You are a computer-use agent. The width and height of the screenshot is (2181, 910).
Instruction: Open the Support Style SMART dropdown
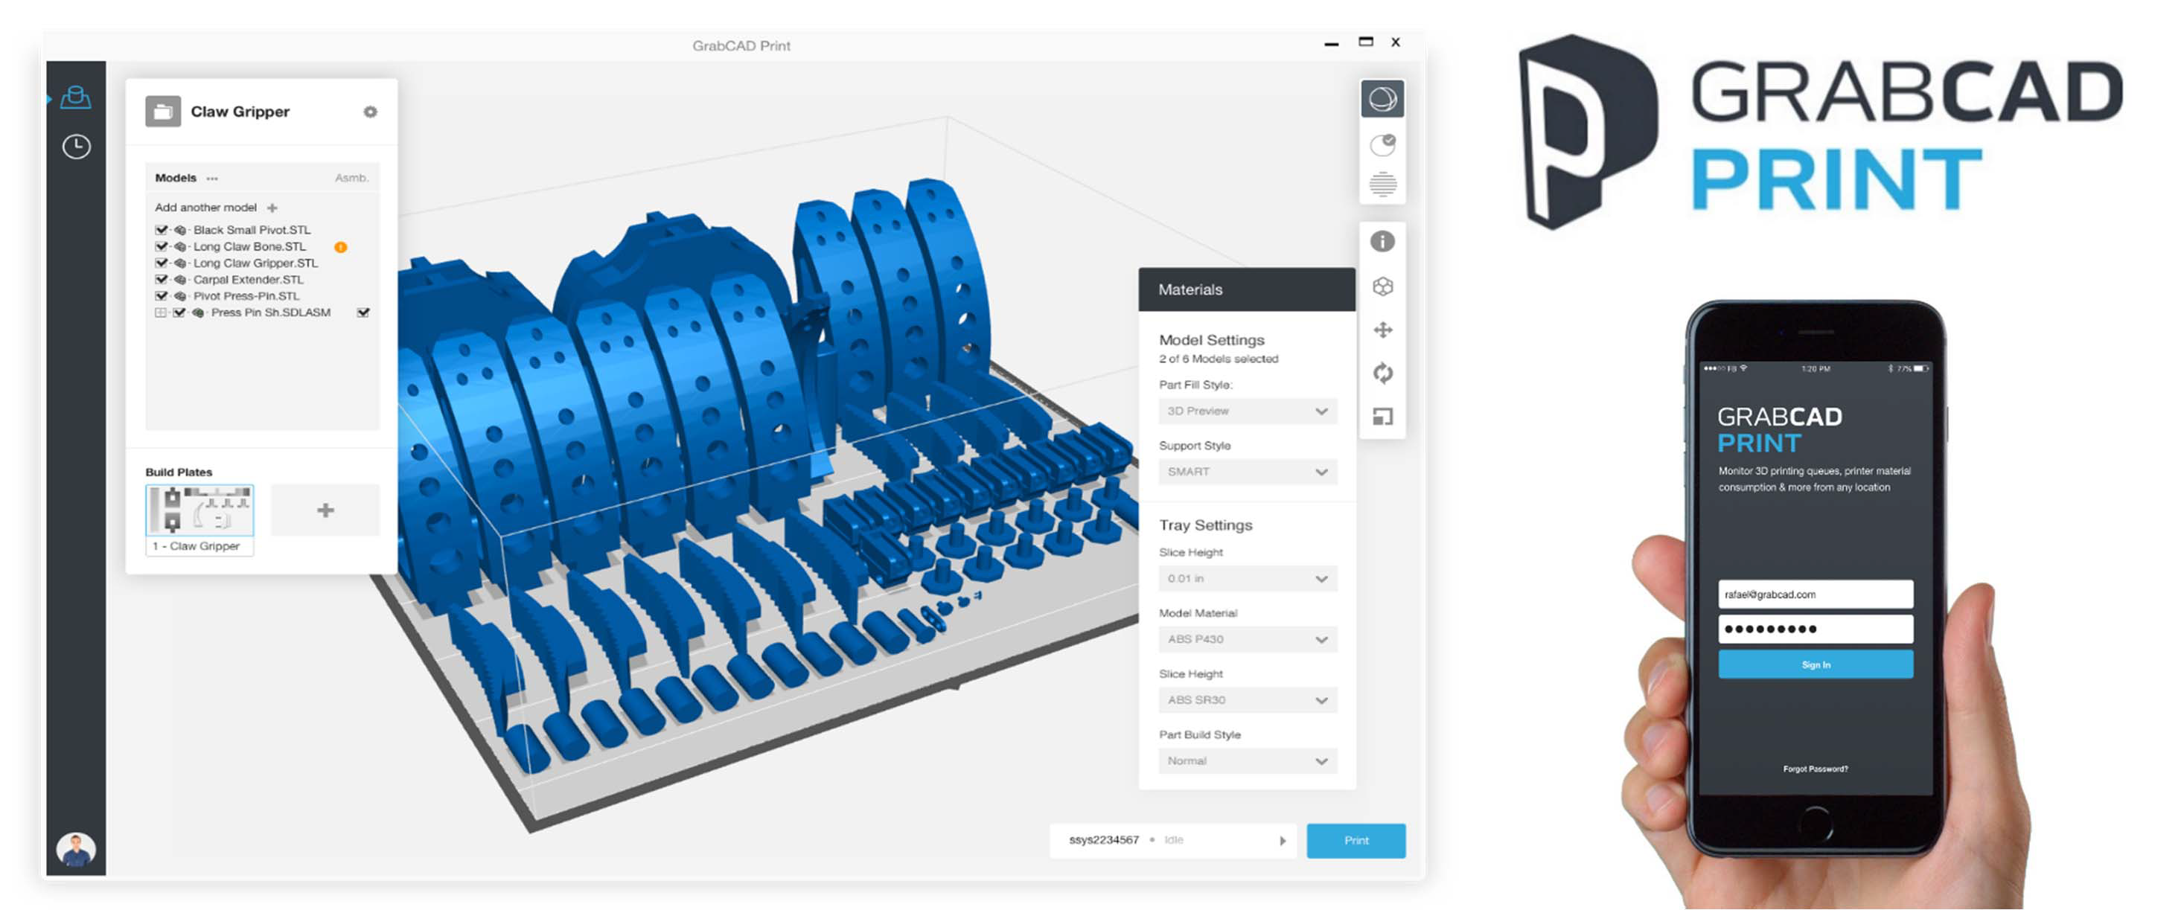(1247, 472)
